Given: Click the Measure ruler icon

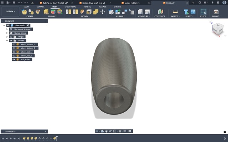Looking at the screenshot, I should [175, 12].
